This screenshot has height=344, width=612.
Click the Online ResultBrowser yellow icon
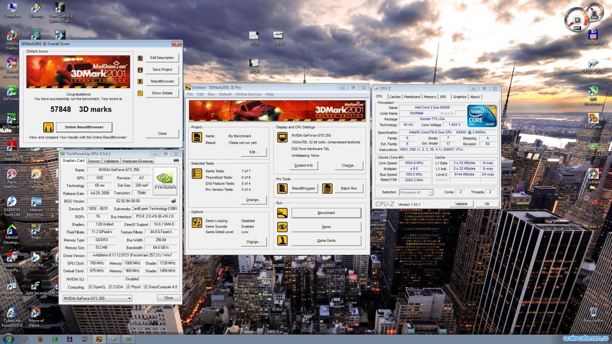tap(48, 127)
